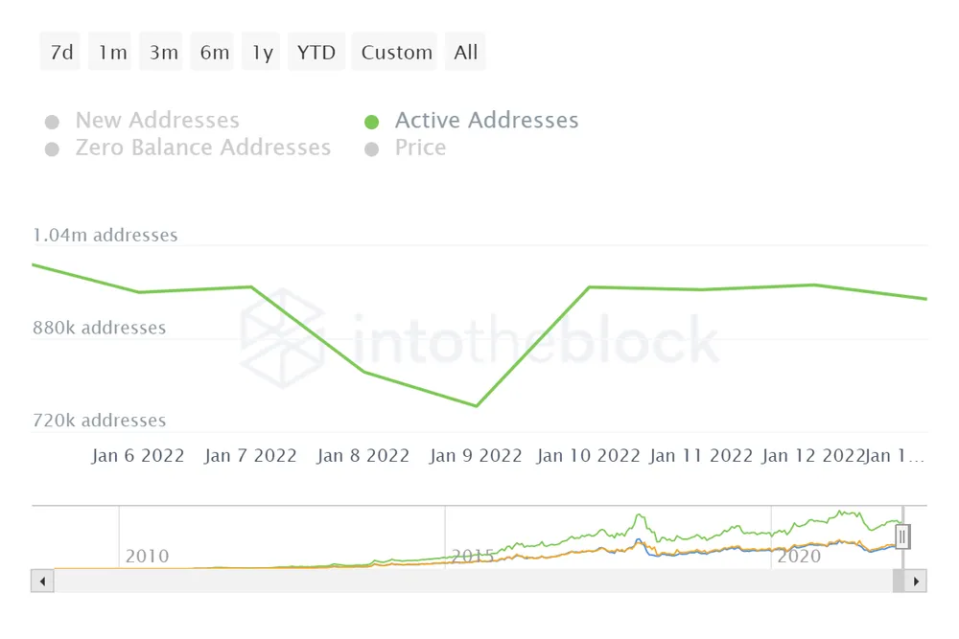Viewport: 959px width, 639px height.
Task: Open the Custom date range option
Action: (x=397, y=52)
